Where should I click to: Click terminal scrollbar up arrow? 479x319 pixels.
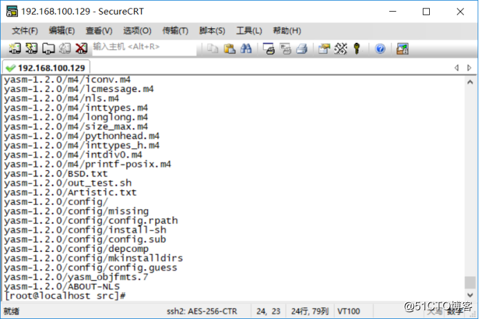click(470, 82)
